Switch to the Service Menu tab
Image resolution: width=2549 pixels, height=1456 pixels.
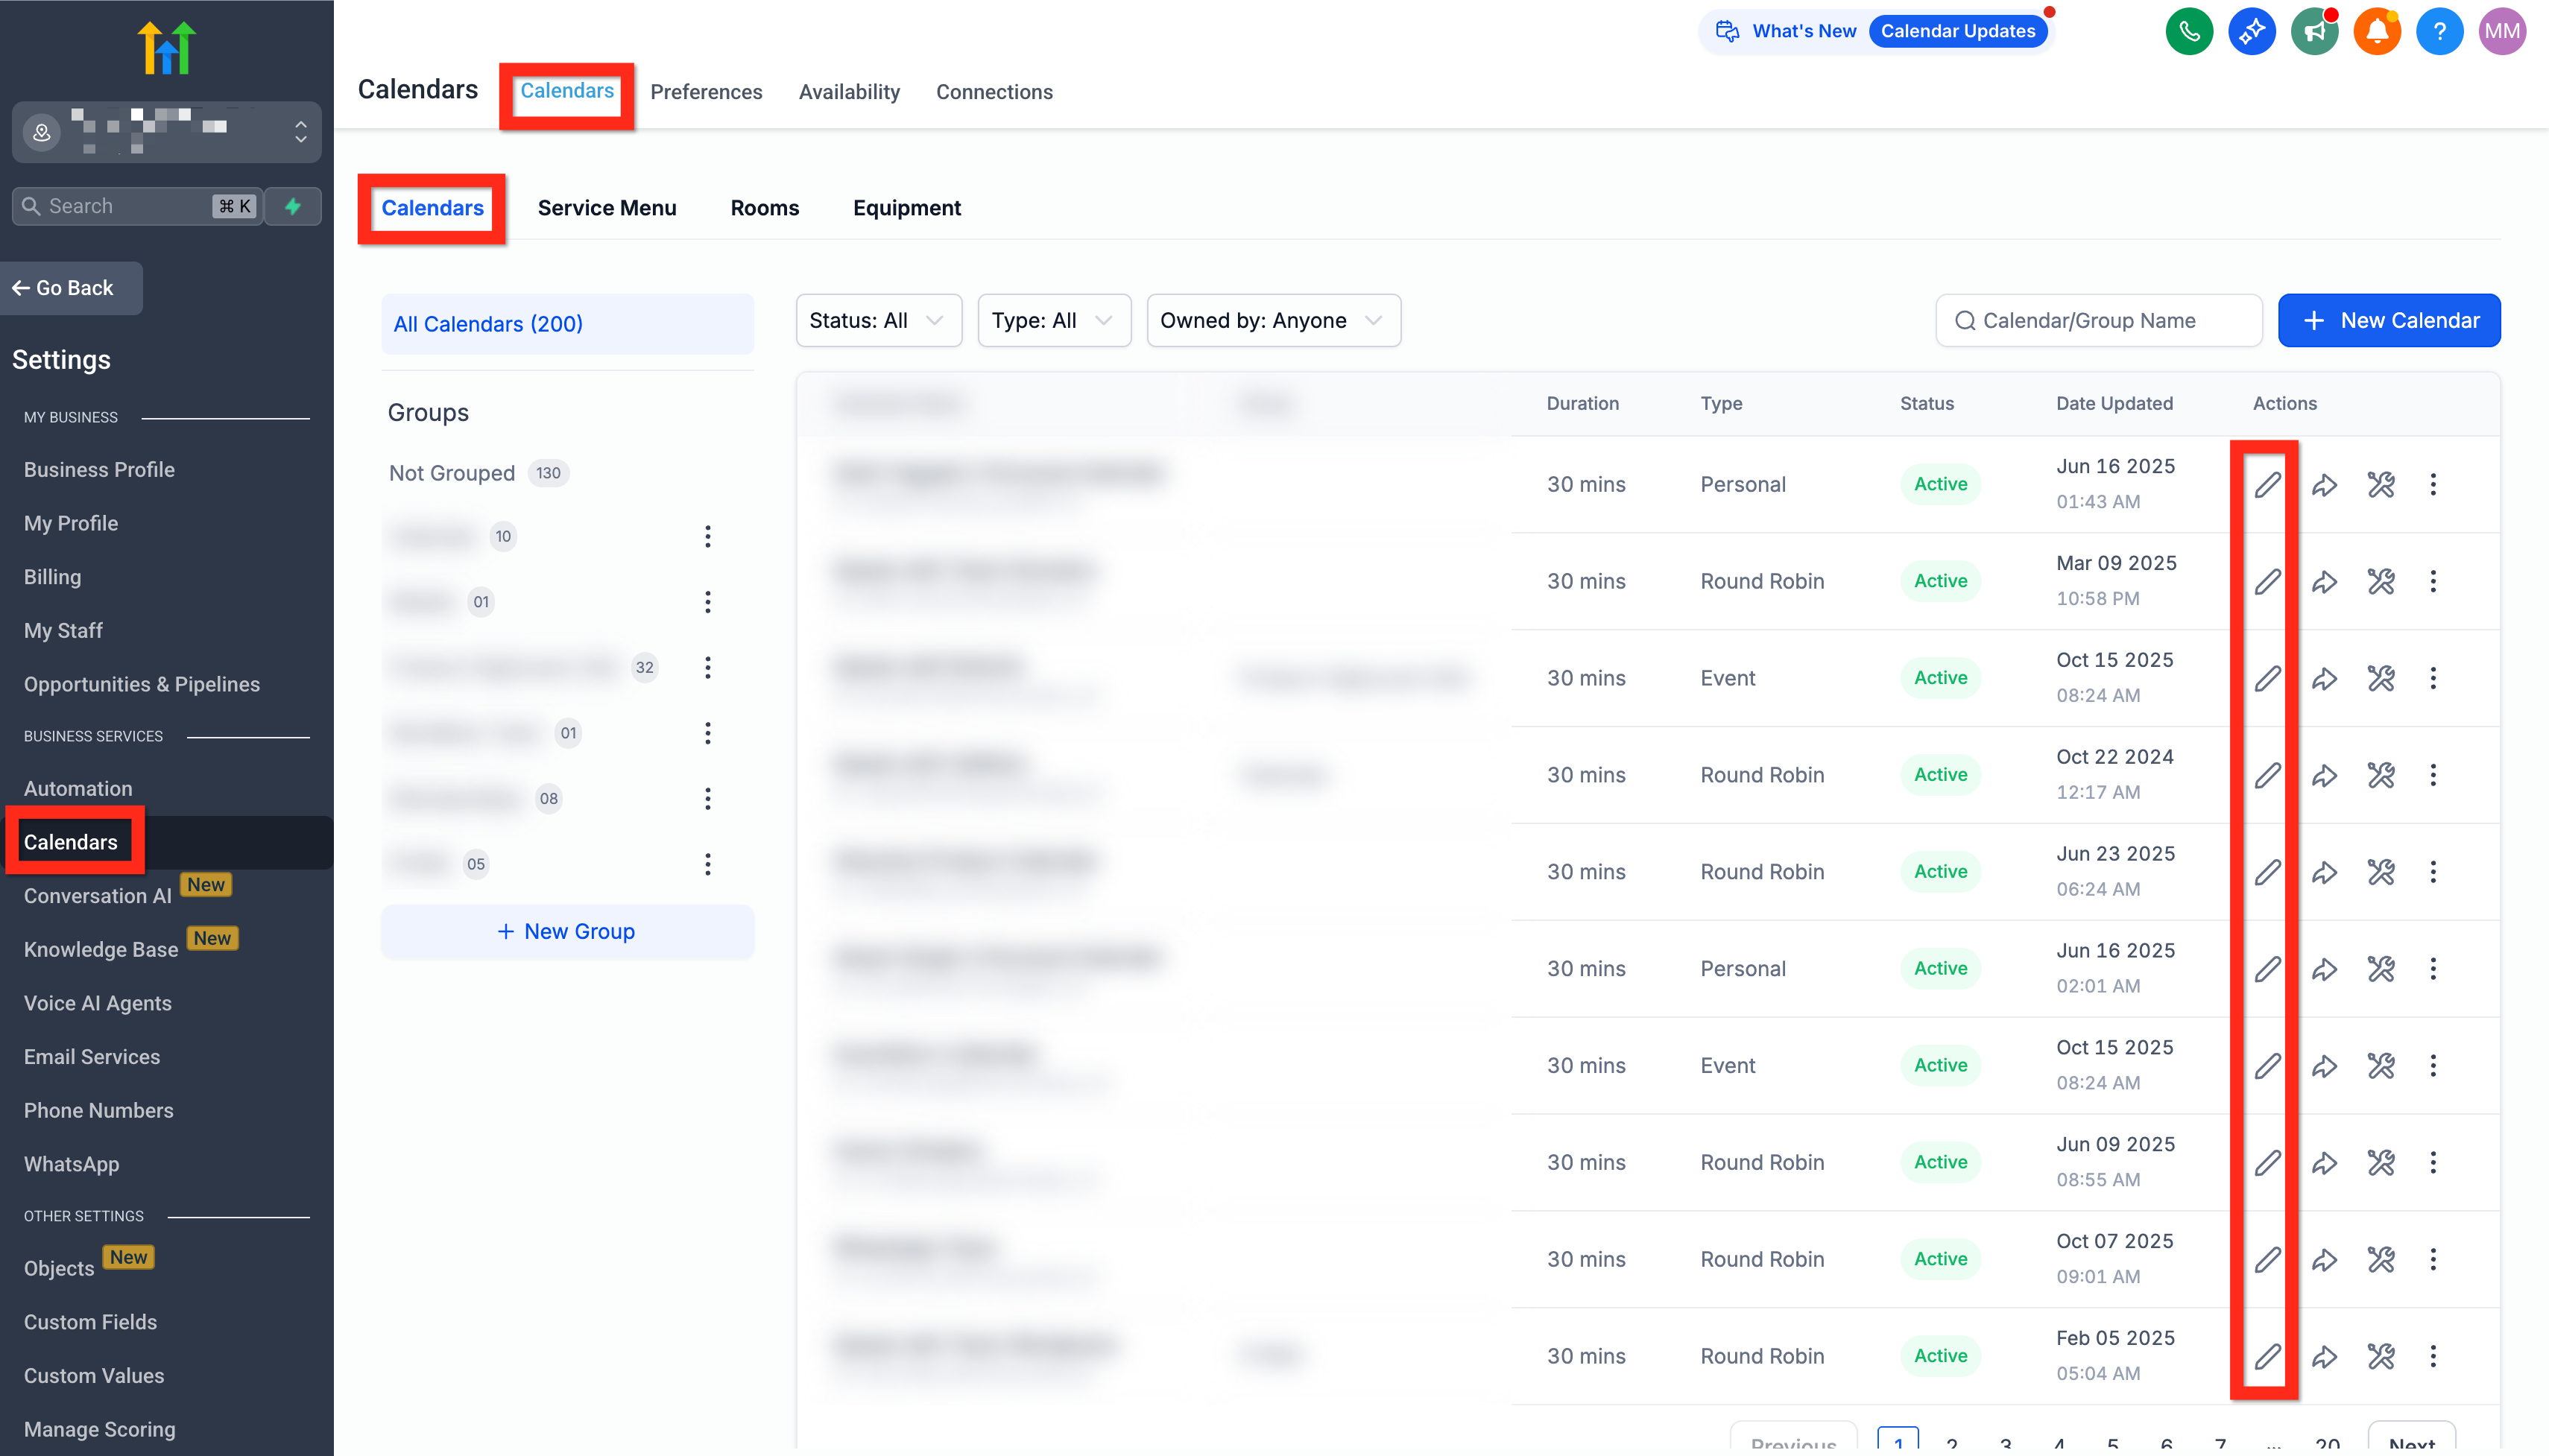pyautogui.click(x=606, y=208)
